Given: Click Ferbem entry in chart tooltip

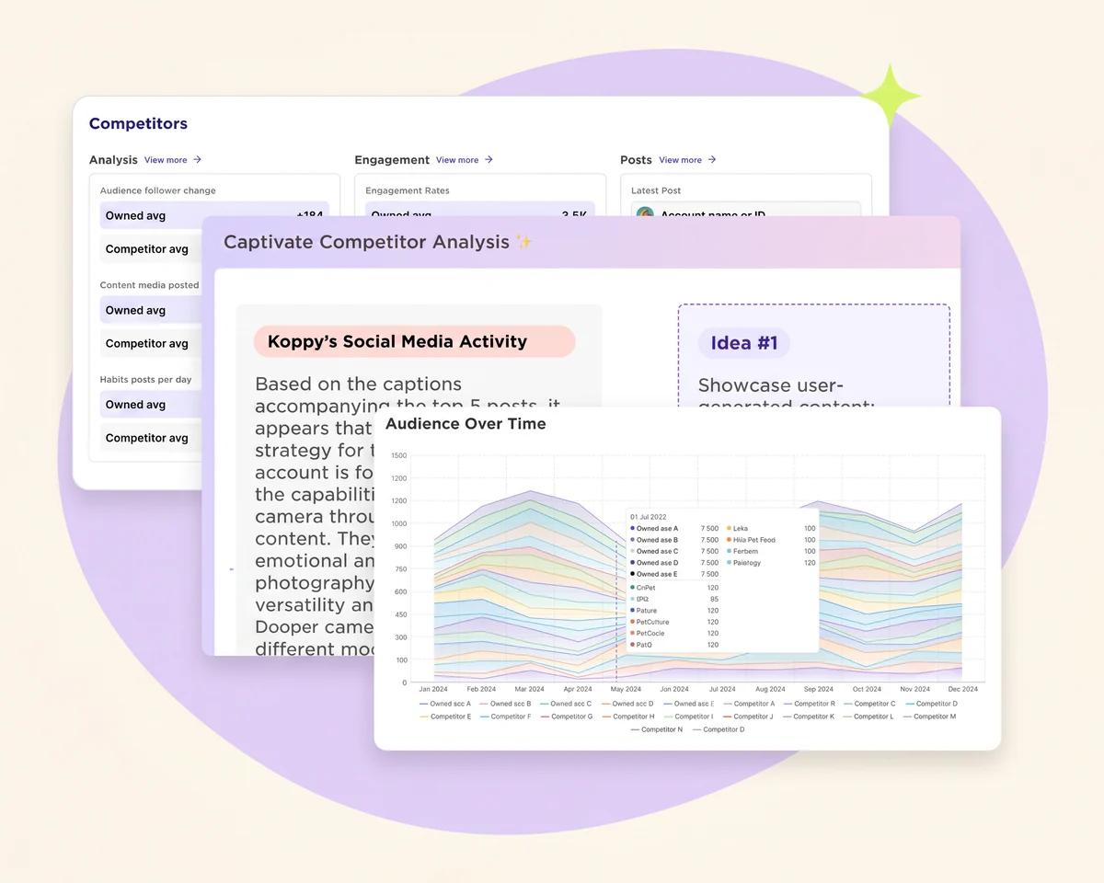Looking at the screenshot, I should [771, 551].
